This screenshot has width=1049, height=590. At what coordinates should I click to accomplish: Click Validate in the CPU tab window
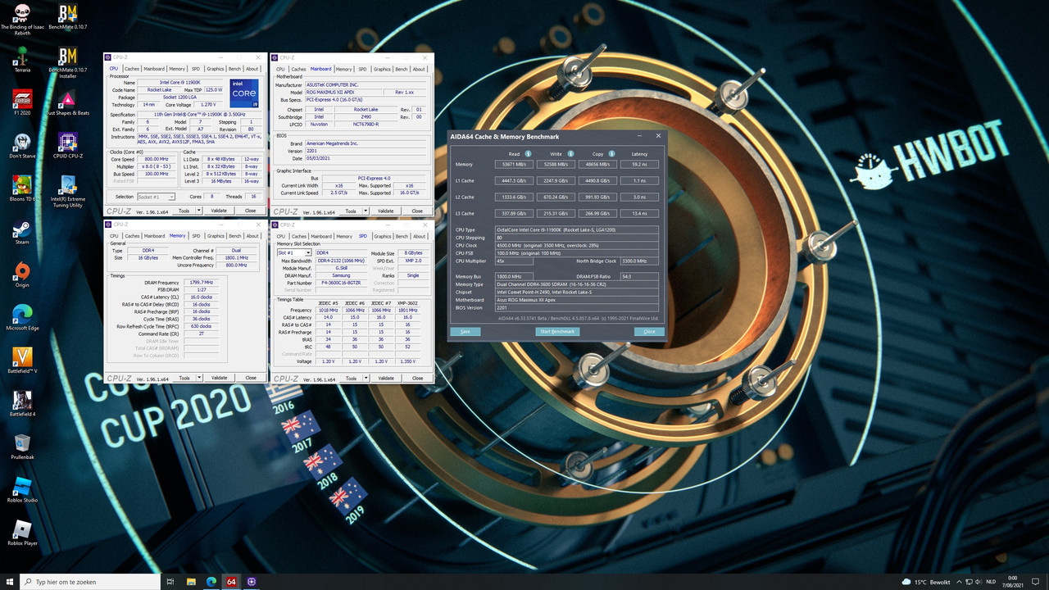click(219, 211)
